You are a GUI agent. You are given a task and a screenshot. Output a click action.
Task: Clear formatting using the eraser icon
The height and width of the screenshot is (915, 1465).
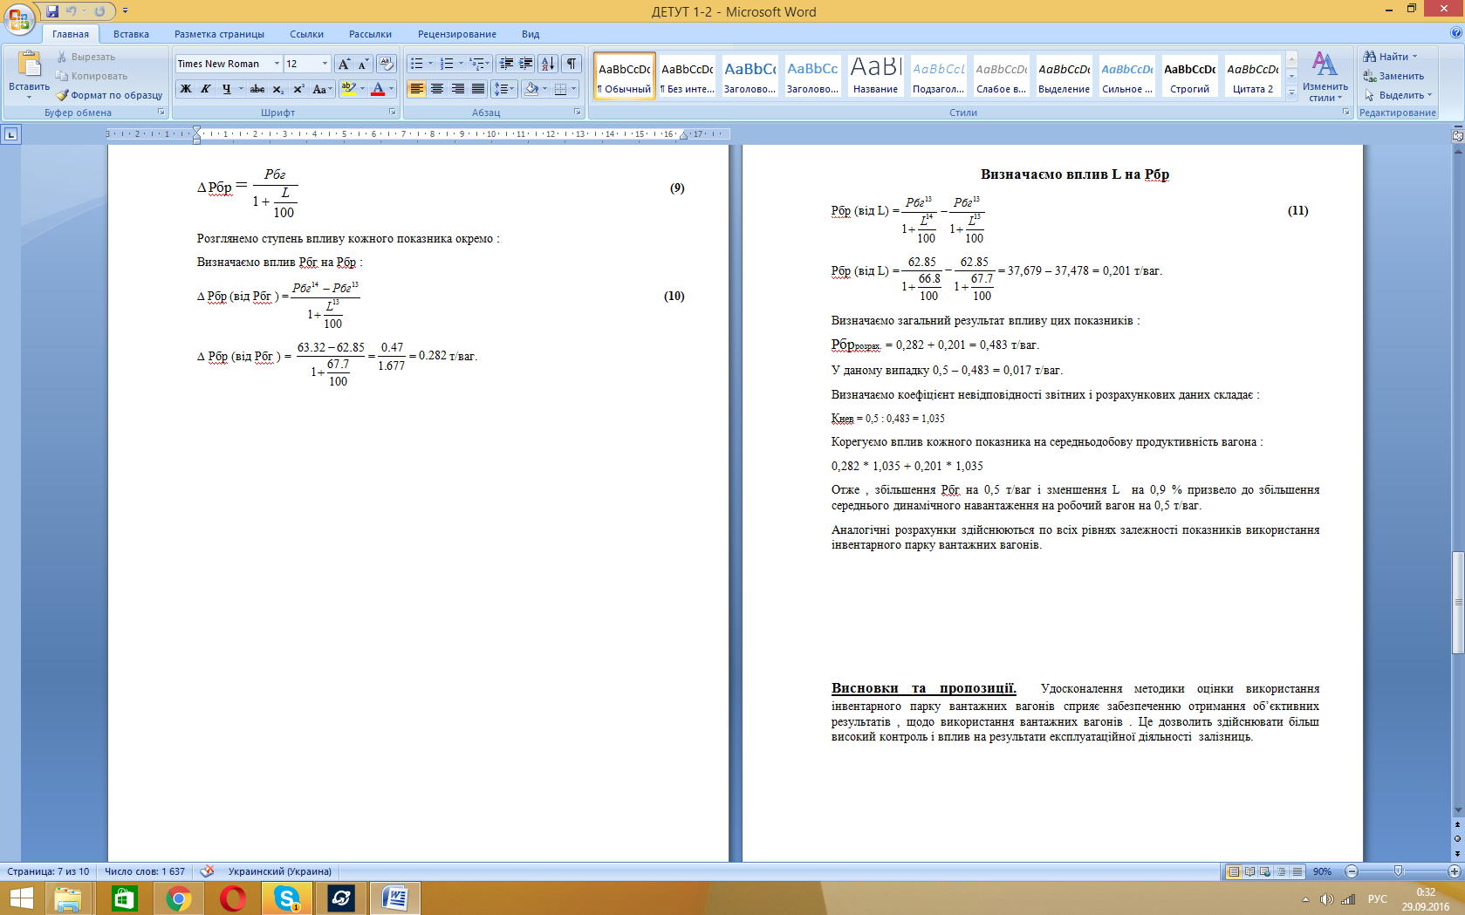(x=387, y=64)
